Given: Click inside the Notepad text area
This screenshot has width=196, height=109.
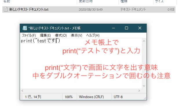Looking at the screenshot, I should click(x=81, y=63).
